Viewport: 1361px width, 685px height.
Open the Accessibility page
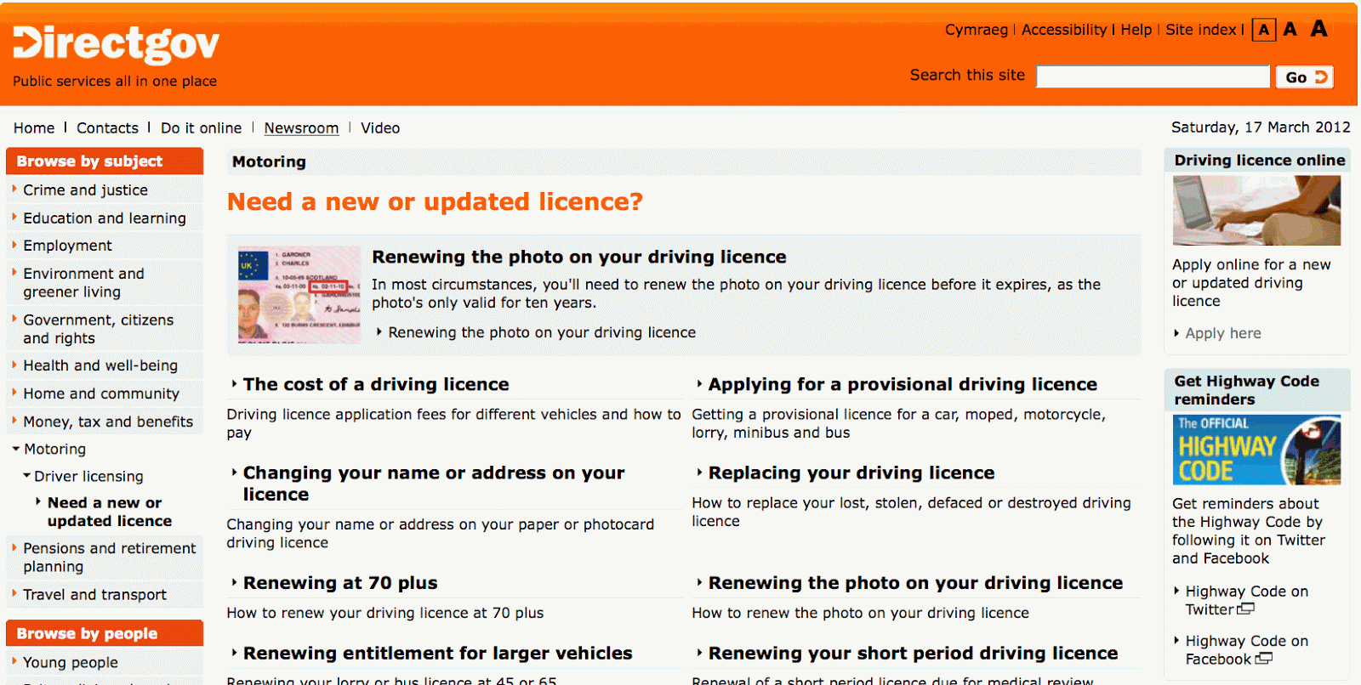coord(1064,30)
